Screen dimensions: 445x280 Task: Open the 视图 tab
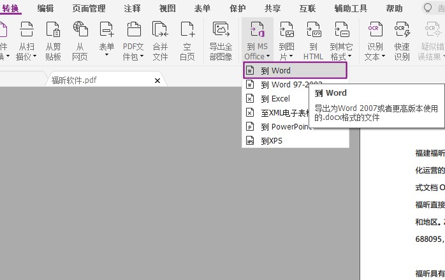tap(168, 8)
